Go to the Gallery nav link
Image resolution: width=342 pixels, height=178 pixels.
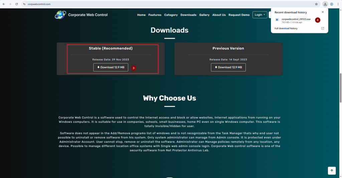pyautogui.click(x=204, y=15)
